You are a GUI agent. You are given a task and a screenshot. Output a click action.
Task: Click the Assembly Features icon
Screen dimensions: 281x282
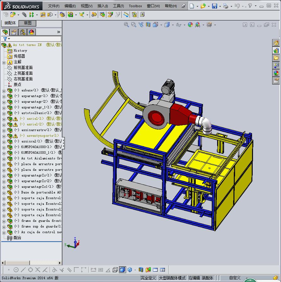(x=70, y=14)
